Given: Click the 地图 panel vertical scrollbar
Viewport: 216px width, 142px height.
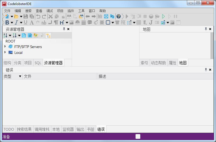Looking at the screenshot, I should pyautogui.click(x=212, y=46).
